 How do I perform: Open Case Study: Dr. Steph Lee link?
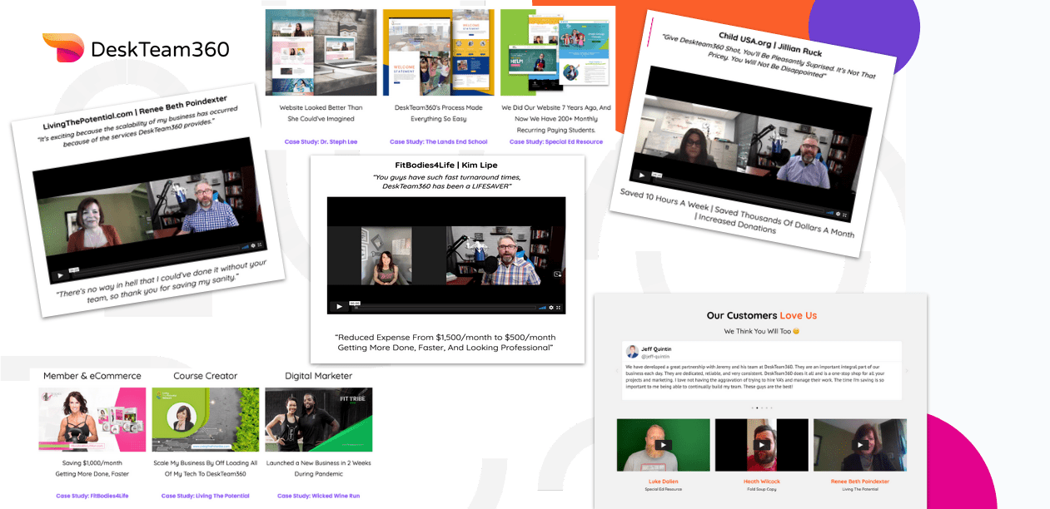click(321, 142)
